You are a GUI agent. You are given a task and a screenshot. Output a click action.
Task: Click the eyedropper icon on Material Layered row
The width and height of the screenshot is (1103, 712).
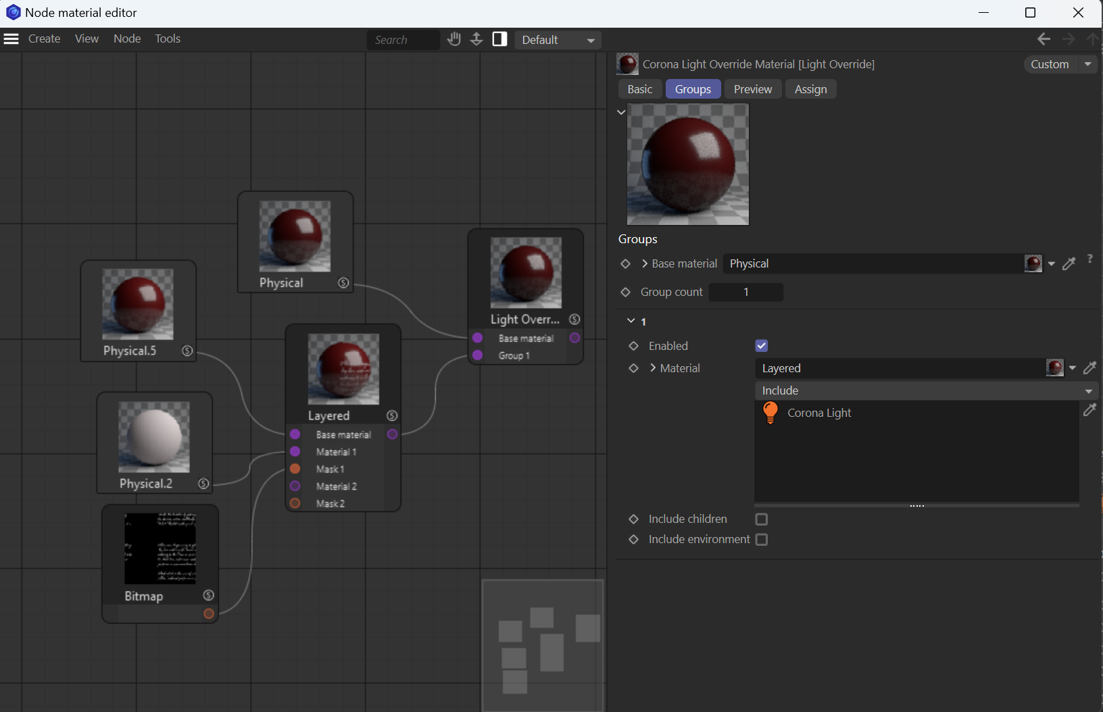pos(1089,368)
